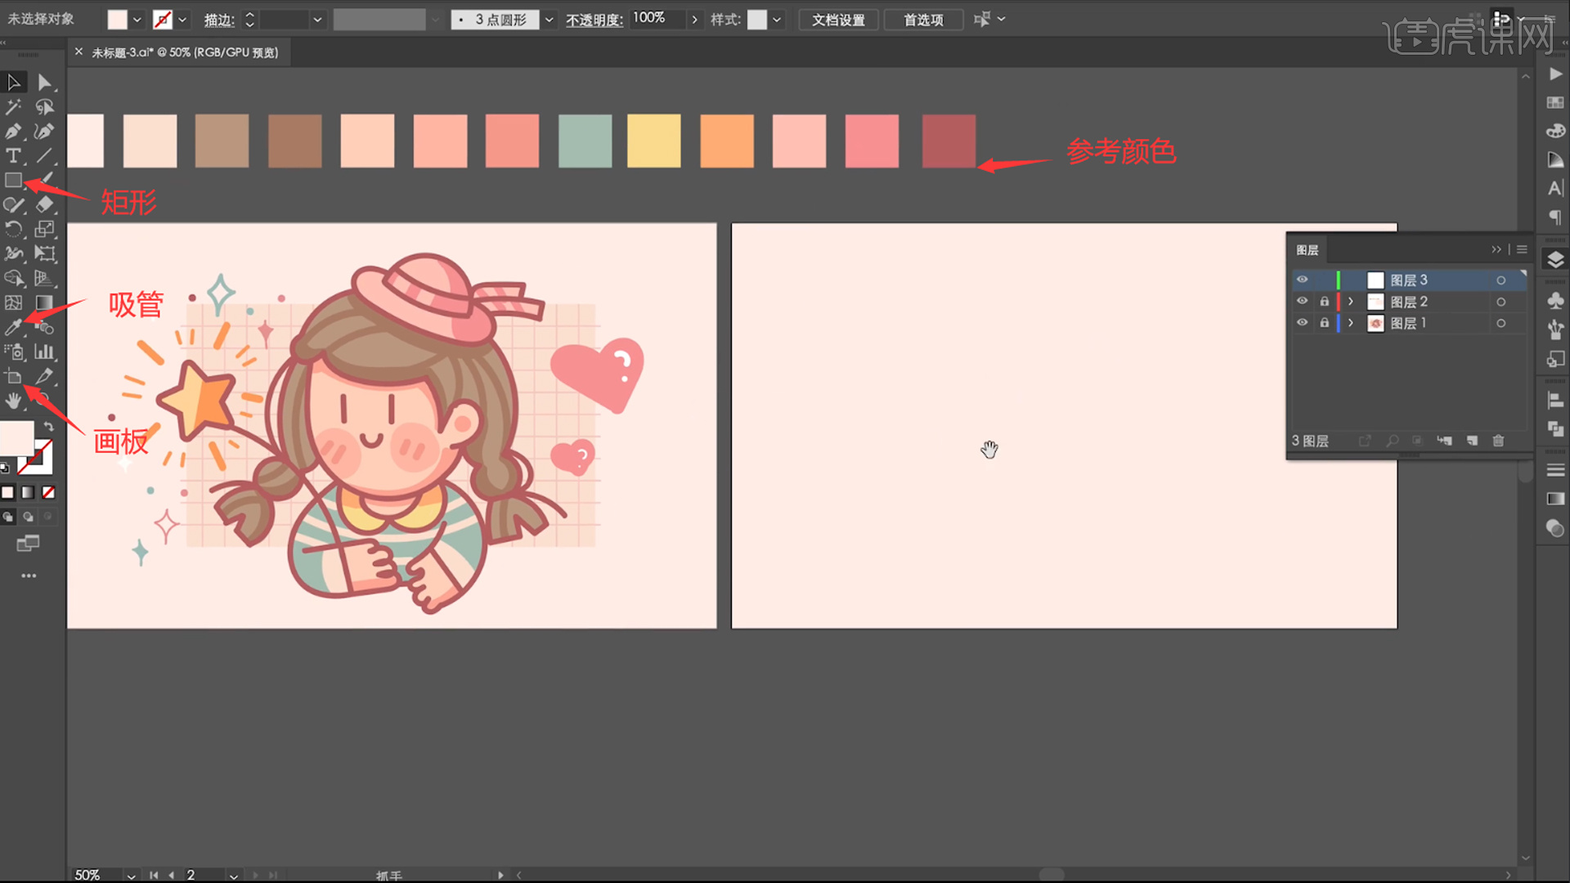Expand 图层 2 sublayers chevron
Screen dimensions: 1570x883
pyautogui.click(x=1351, y=302)
